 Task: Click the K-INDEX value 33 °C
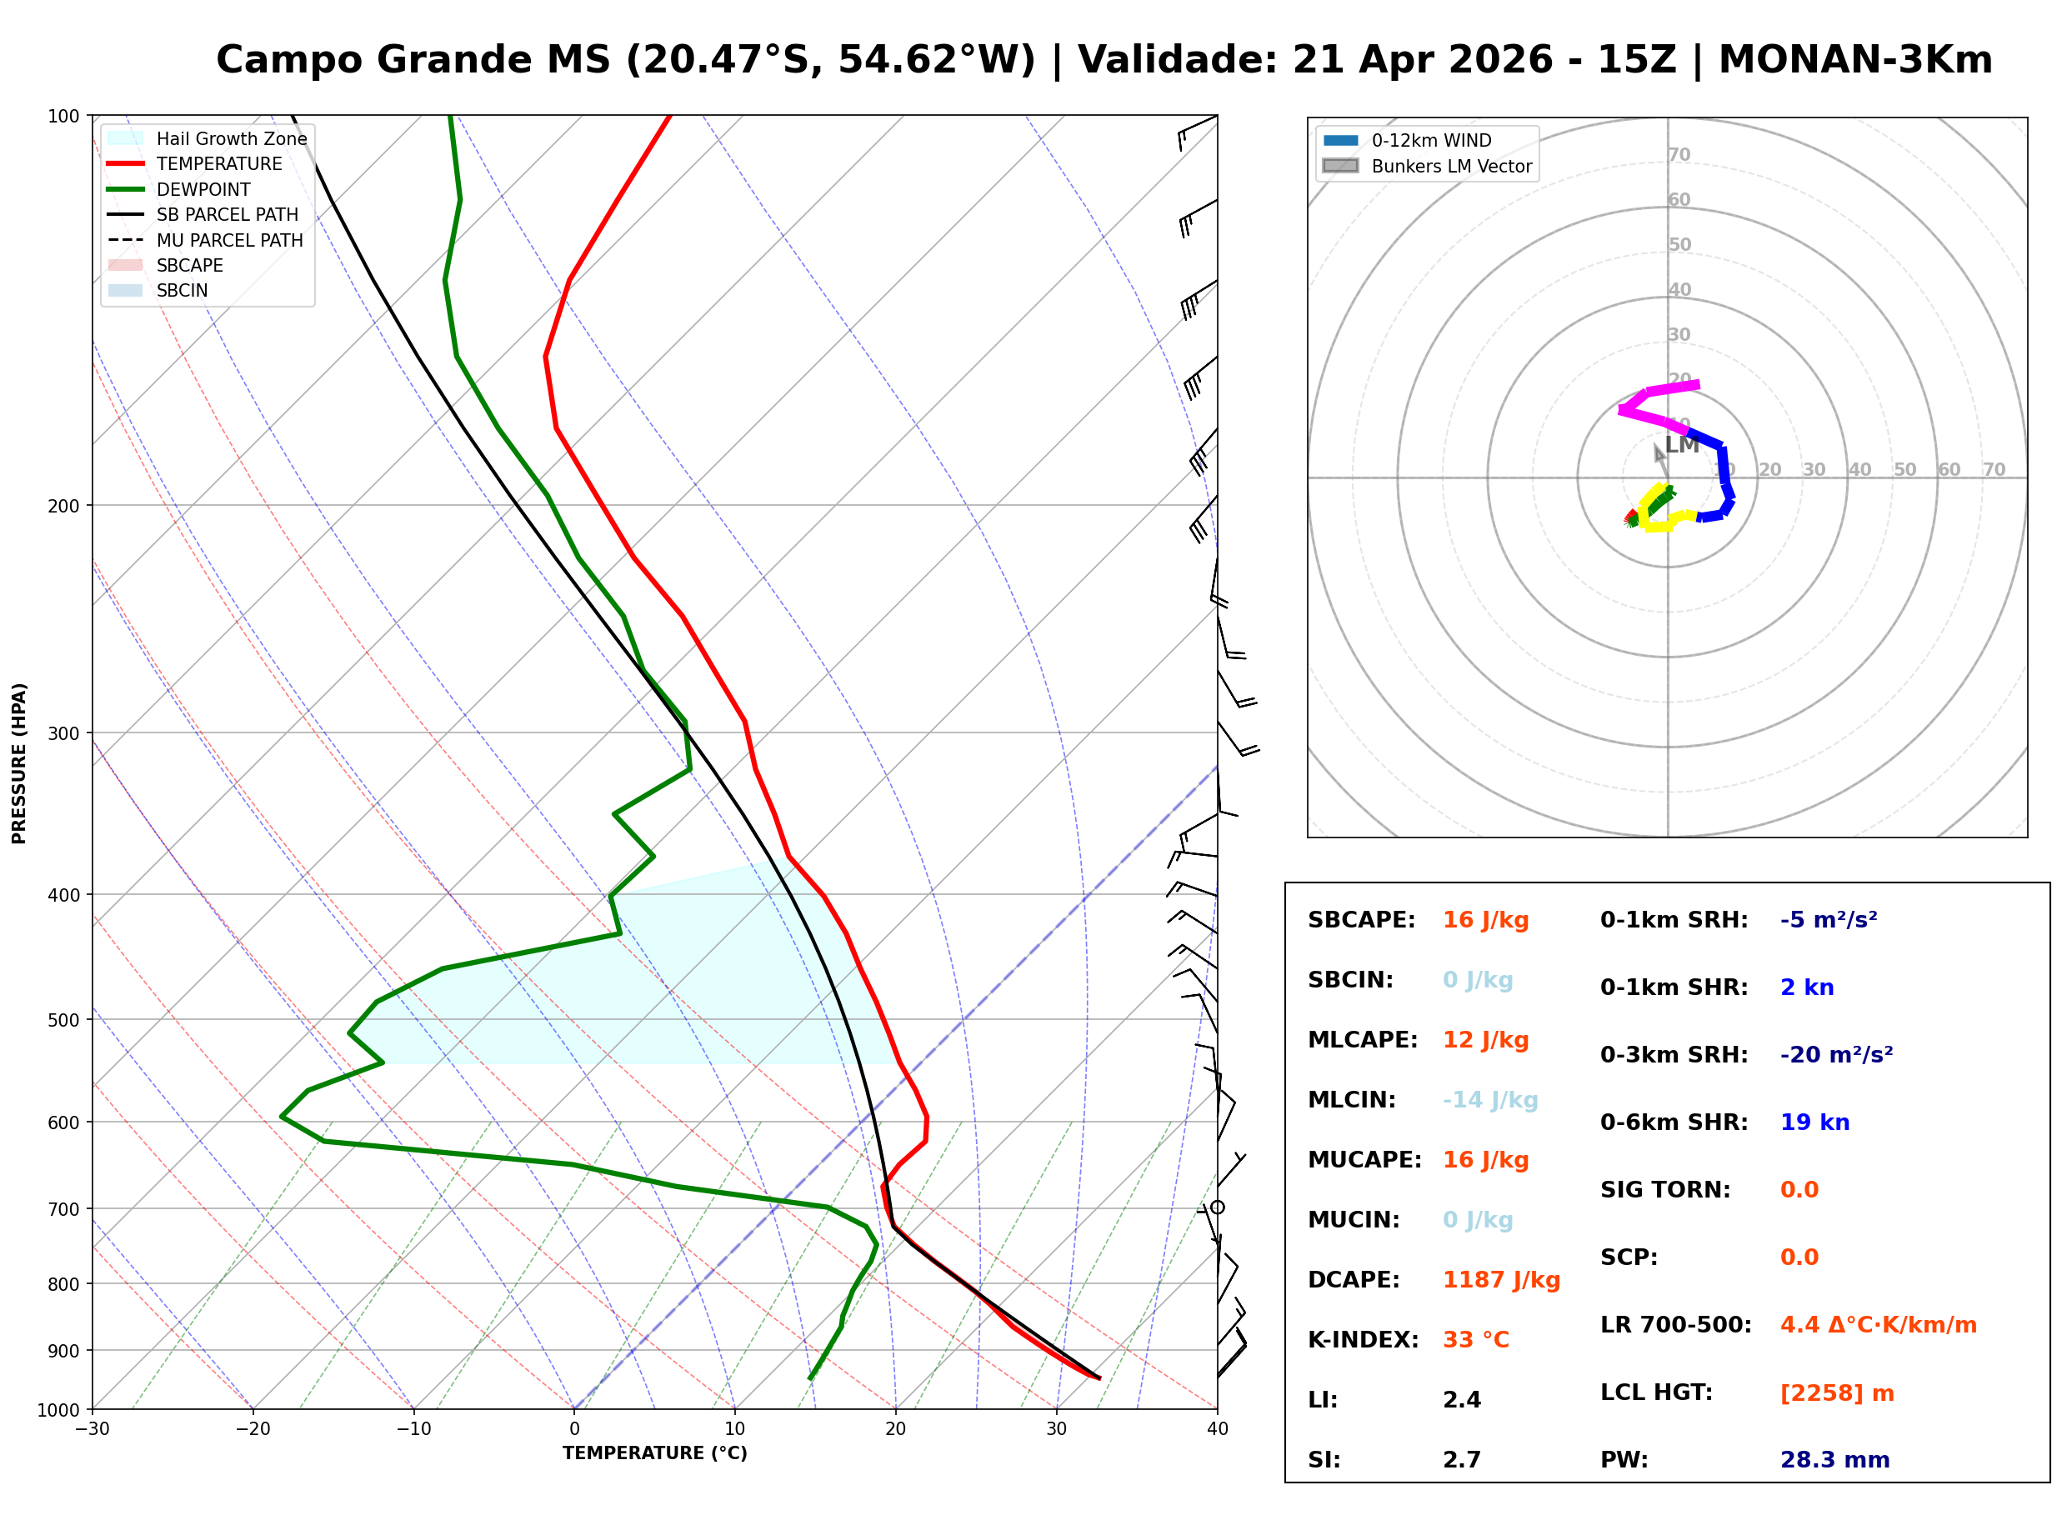1475,1340
